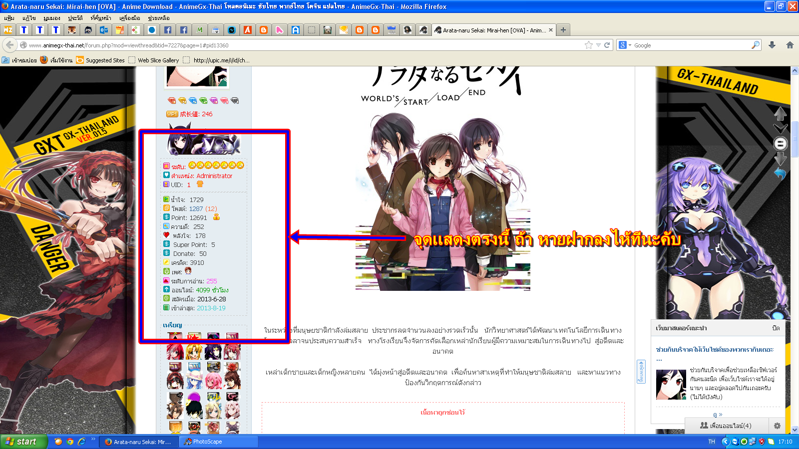Open the เริ่มใช้งาน Firefox bookmark
Image resolution: width=799 pixels, height=449 pixels.
click(56, 60)
